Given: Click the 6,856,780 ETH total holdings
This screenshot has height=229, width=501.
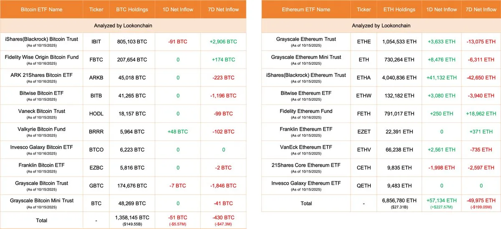Looking at the screenshot, I should tap(399, 201).
